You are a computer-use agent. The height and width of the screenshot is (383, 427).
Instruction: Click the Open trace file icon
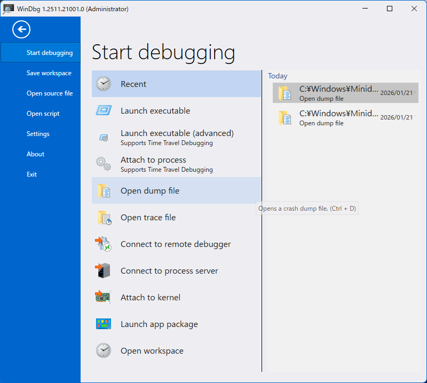[x=104, y=218]
